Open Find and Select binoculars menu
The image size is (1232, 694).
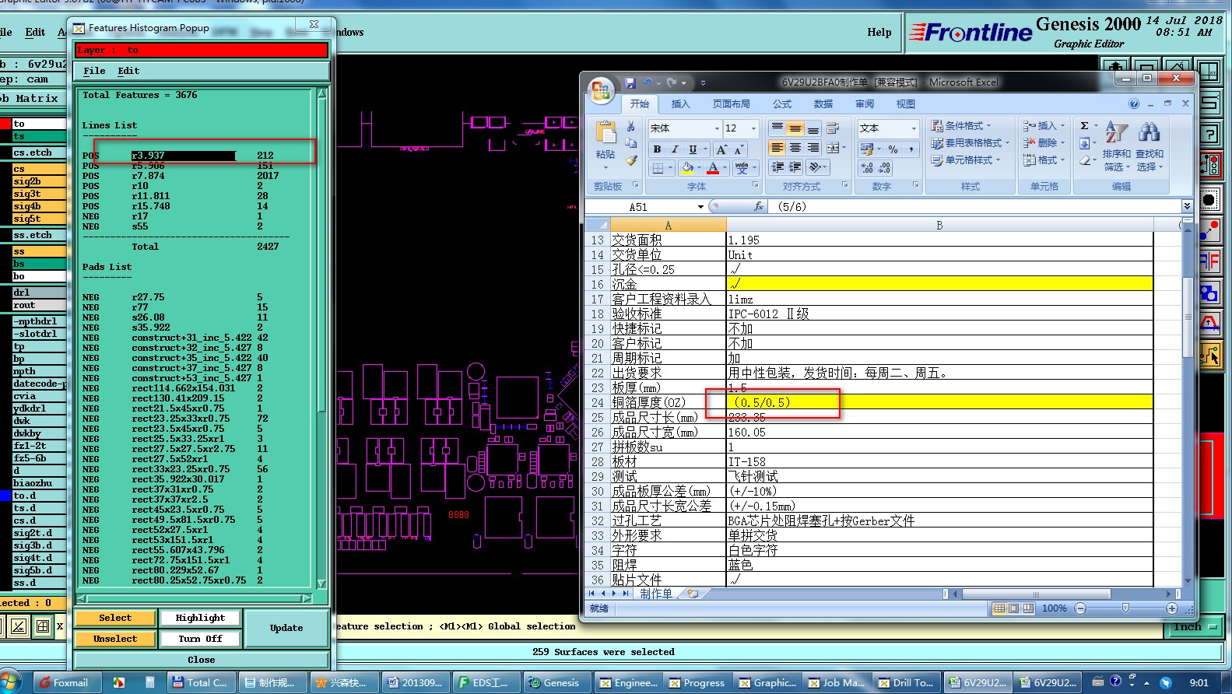[1150, 146]
